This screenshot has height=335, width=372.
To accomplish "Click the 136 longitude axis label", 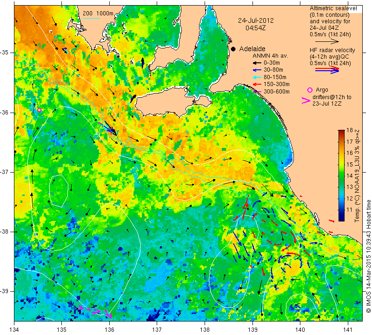I will click(109, 330).
